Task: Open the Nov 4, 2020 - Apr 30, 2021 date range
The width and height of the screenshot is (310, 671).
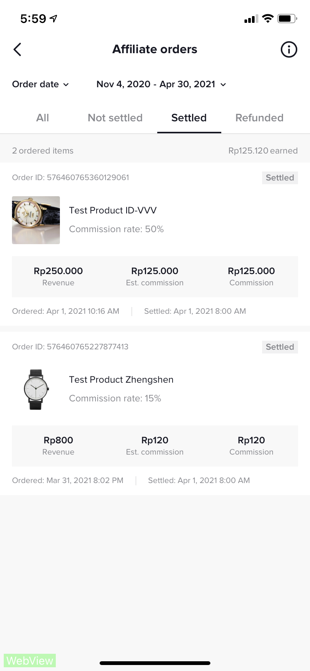Action: pyautogui.click(x=156, y=84)
